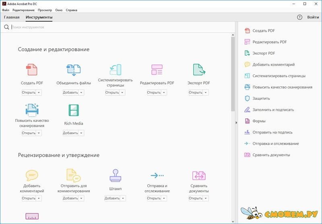The width and height of the screenshot is (322, 224).
Task: Click sidebar Добавить комментарий icon
Action: click(x=247, y=64)
